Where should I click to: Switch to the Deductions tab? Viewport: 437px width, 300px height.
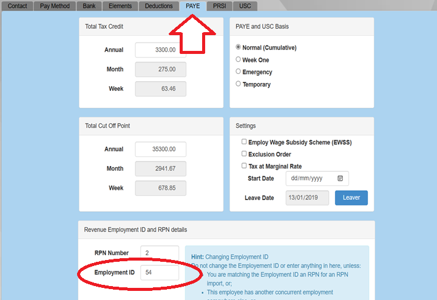[159, 6]
